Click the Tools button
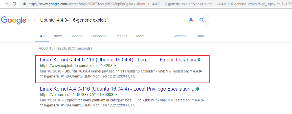Screen dimensions: 292x114 pos(200,36)
